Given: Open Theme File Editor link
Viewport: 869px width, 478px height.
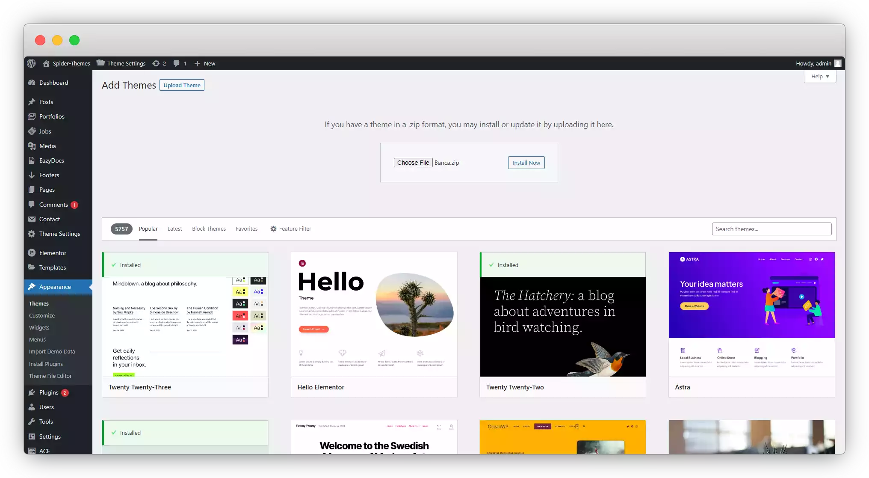Looking at the screenshot, I should (x=50, y=376).
